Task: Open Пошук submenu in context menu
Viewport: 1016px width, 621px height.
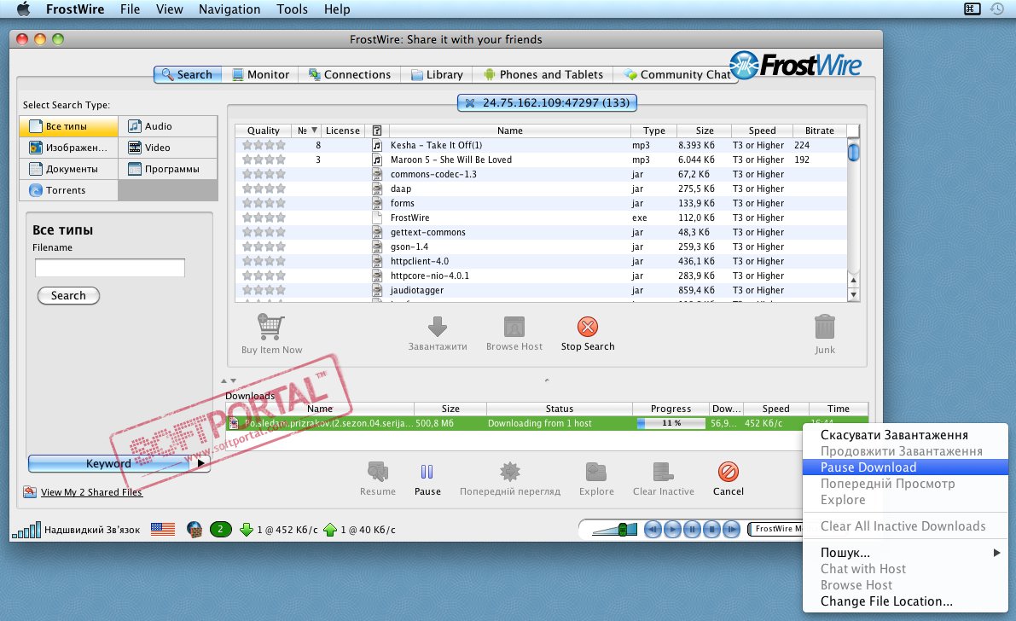Action: pos(905,553)
